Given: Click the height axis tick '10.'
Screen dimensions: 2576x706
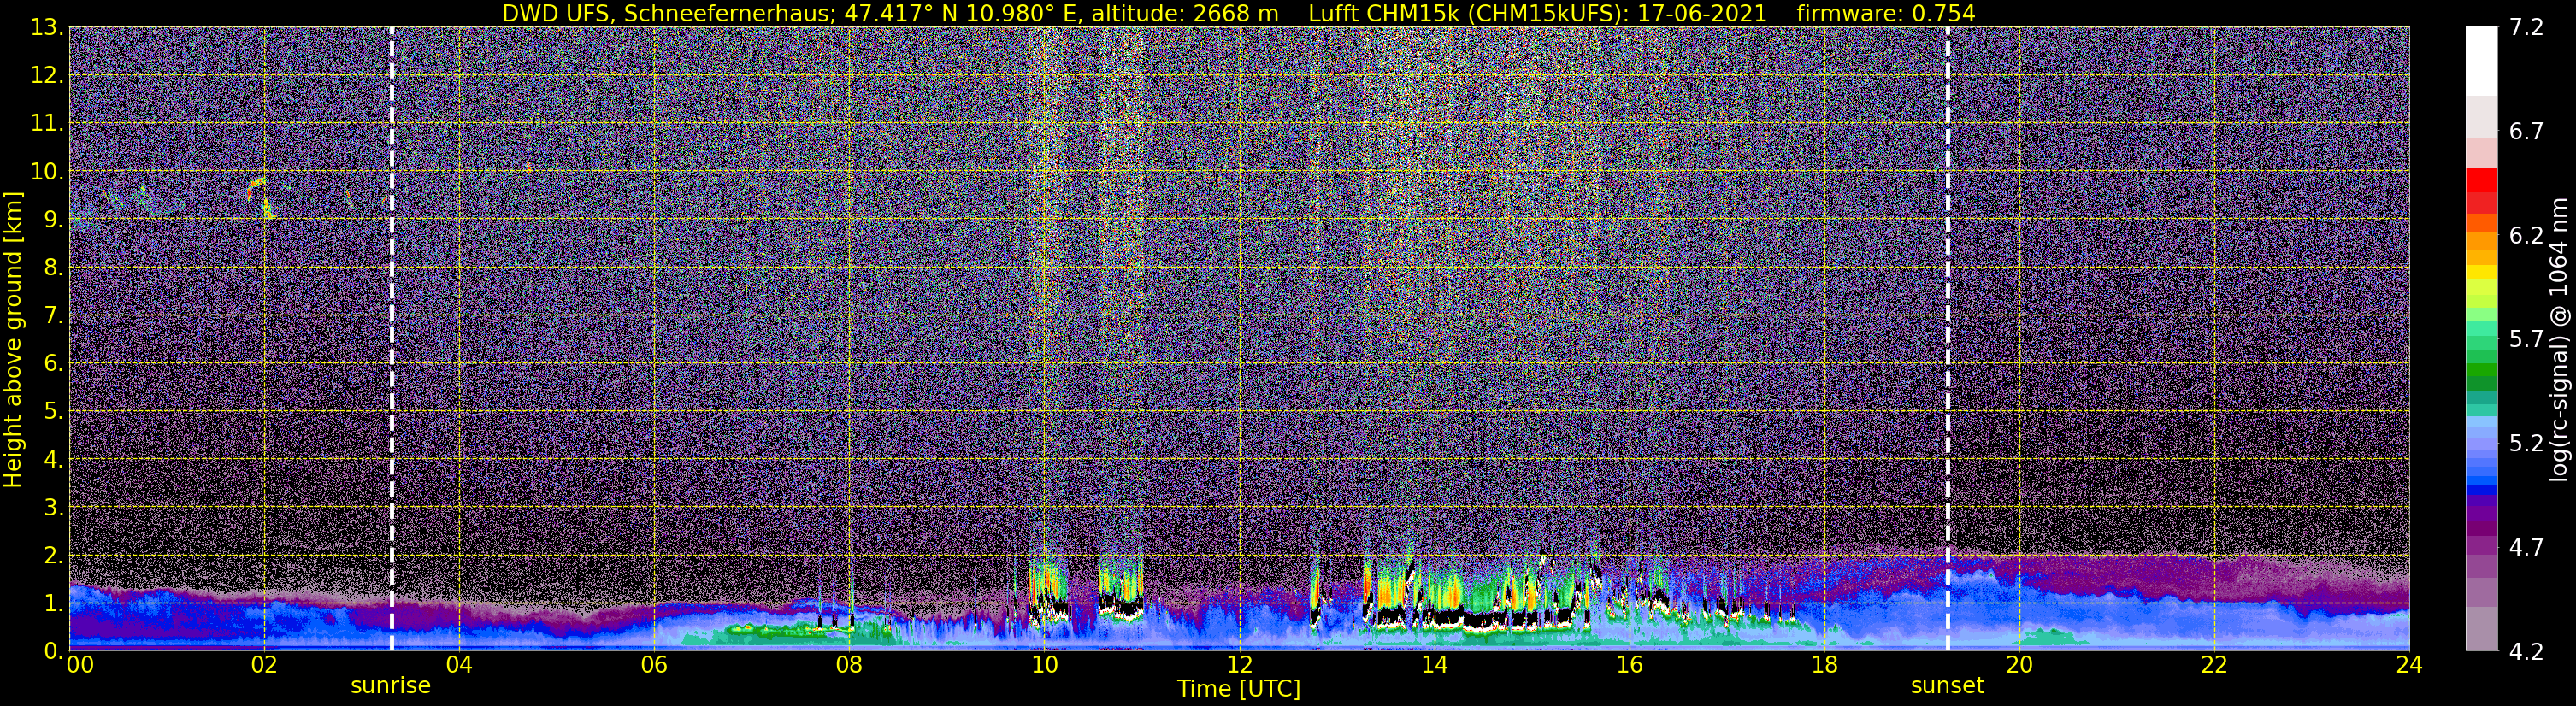Looking at the screenshot, I should tap(46, 171).
